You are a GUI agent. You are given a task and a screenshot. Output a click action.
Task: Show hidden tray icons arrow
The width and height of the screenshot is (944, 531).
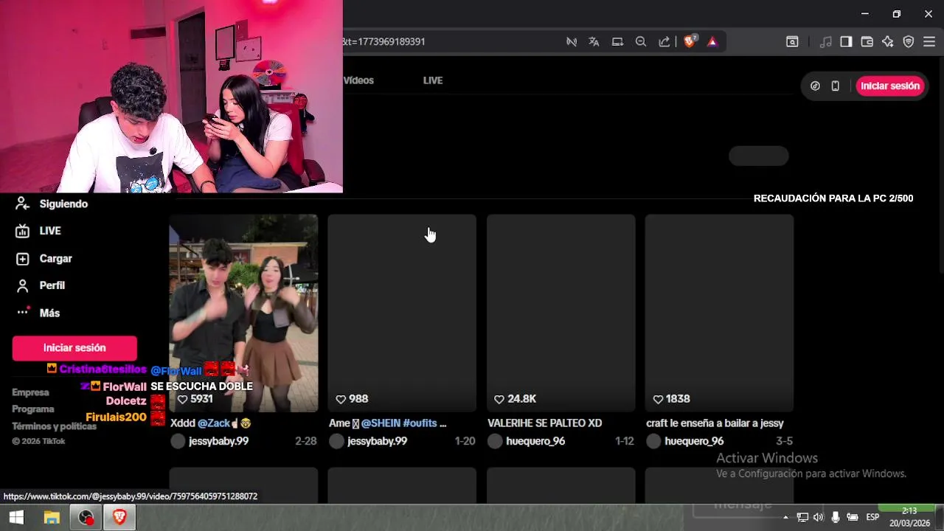[785, 518]
